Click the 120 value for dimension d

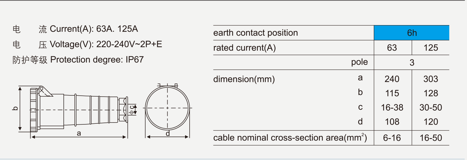pyautogui.click(x=431, y=122)
